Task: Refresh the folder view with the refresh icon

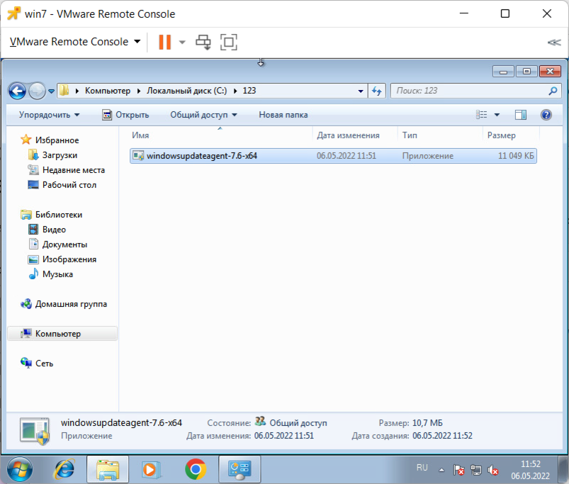Action: [377, 91]
